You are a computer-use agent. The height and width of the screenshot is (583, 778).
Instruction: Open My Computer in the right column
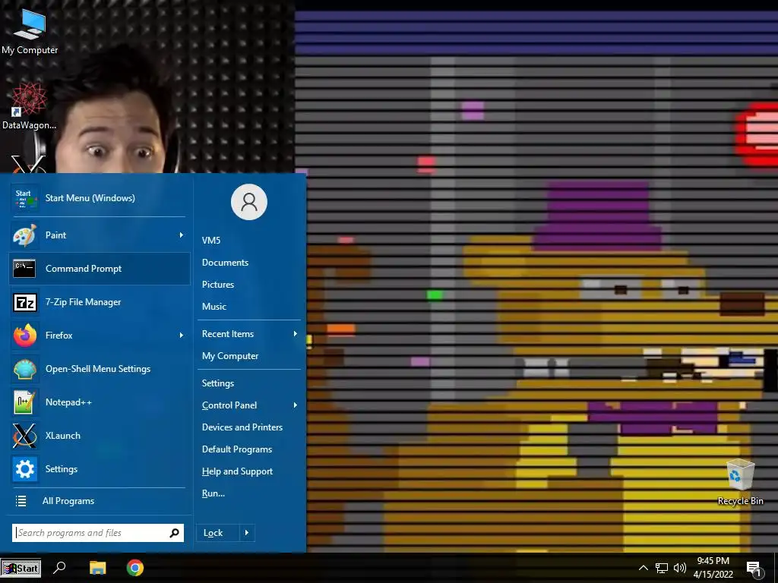tap(230, 356)
